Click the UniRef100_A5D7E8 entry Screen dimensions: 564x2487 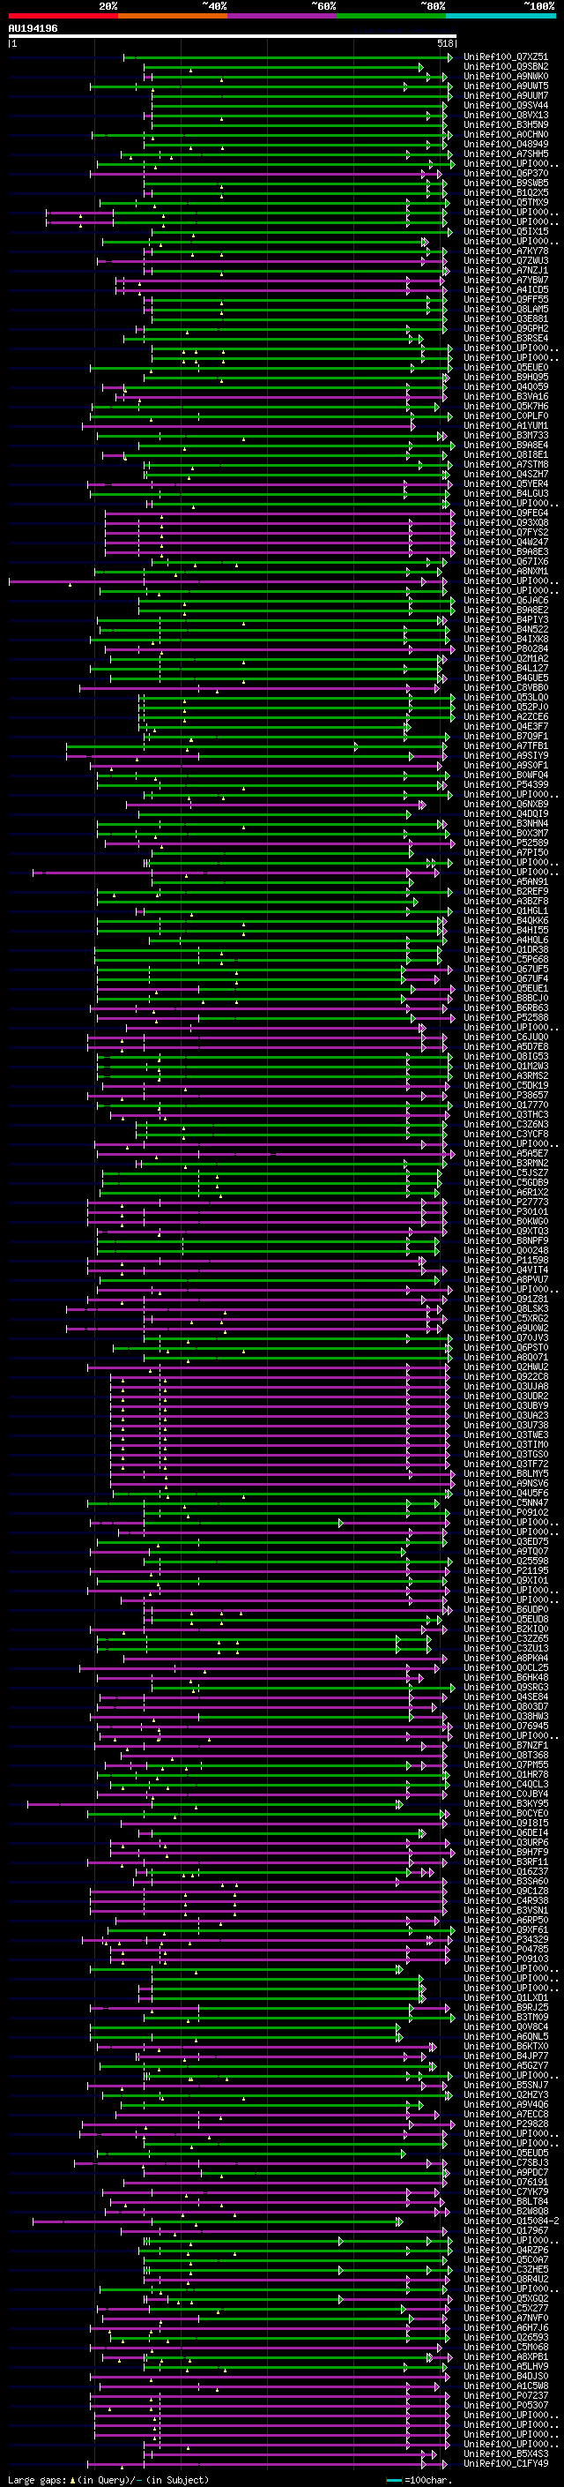[506, 1046]
